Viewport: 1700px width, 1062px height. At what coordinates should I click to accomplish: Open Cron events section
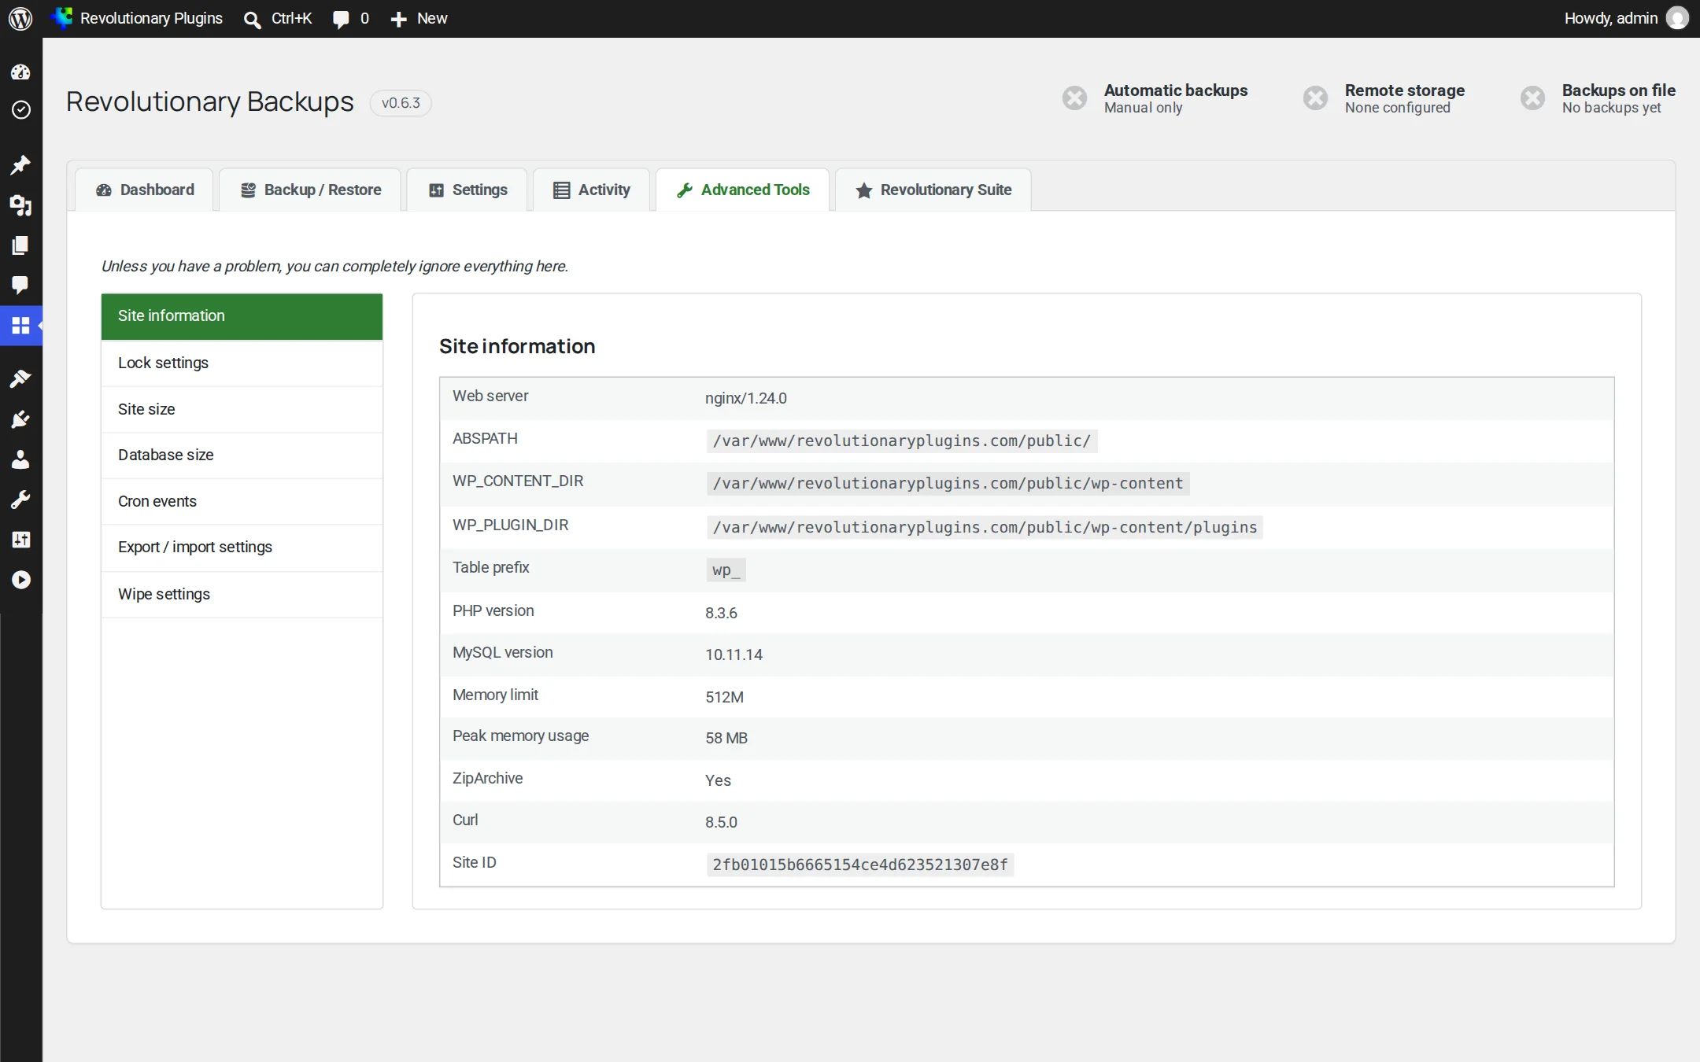click(242, 501)
